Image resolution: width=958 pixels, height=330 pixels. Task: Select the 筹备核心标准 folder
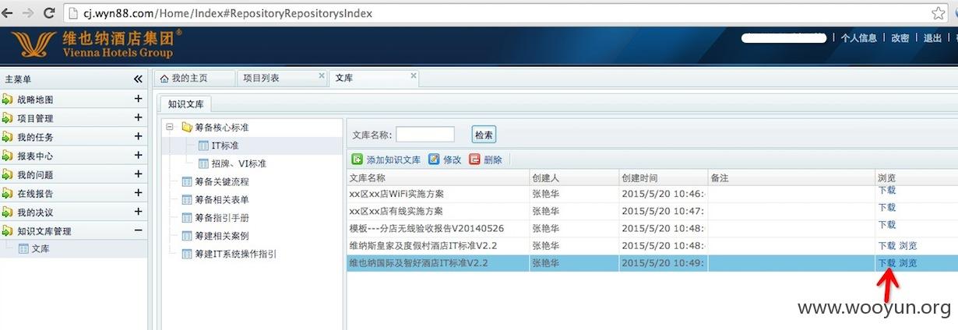[x=221, y=127]
